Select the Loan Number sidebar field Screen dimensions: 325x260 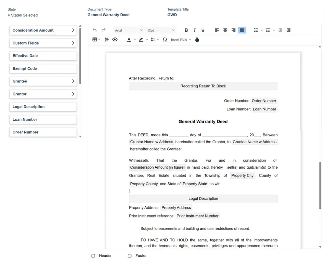pyautogui.click(x=43, y=119)
